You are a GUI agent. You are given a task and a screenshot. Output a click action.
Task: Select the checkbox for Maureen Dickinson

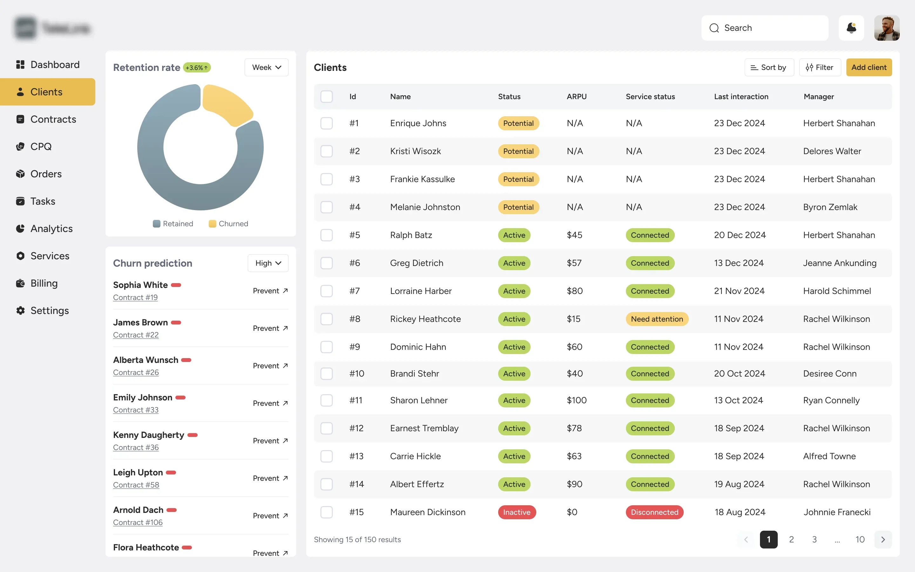click(x=326, y=512)
